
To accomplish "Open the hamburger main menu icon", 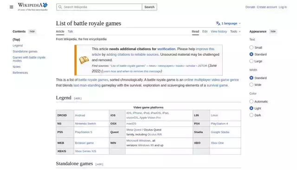I will 11,7.
